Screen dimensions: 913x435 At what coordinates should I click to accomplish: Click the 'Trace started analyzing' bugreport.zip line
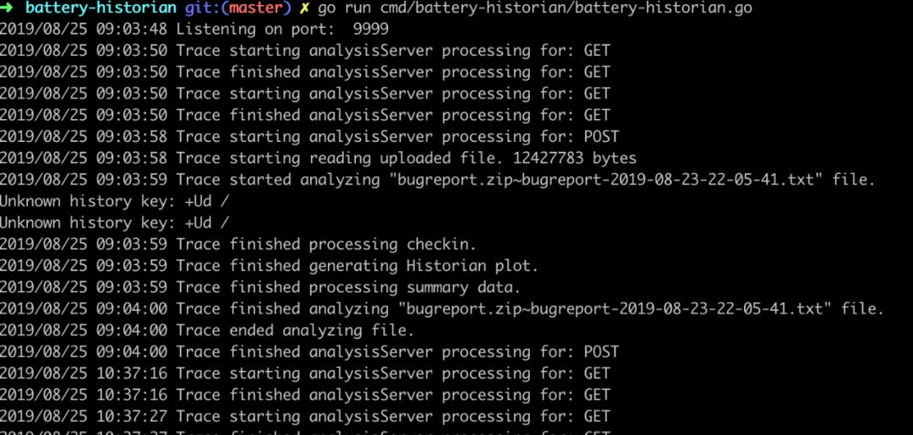click(437, 180)
